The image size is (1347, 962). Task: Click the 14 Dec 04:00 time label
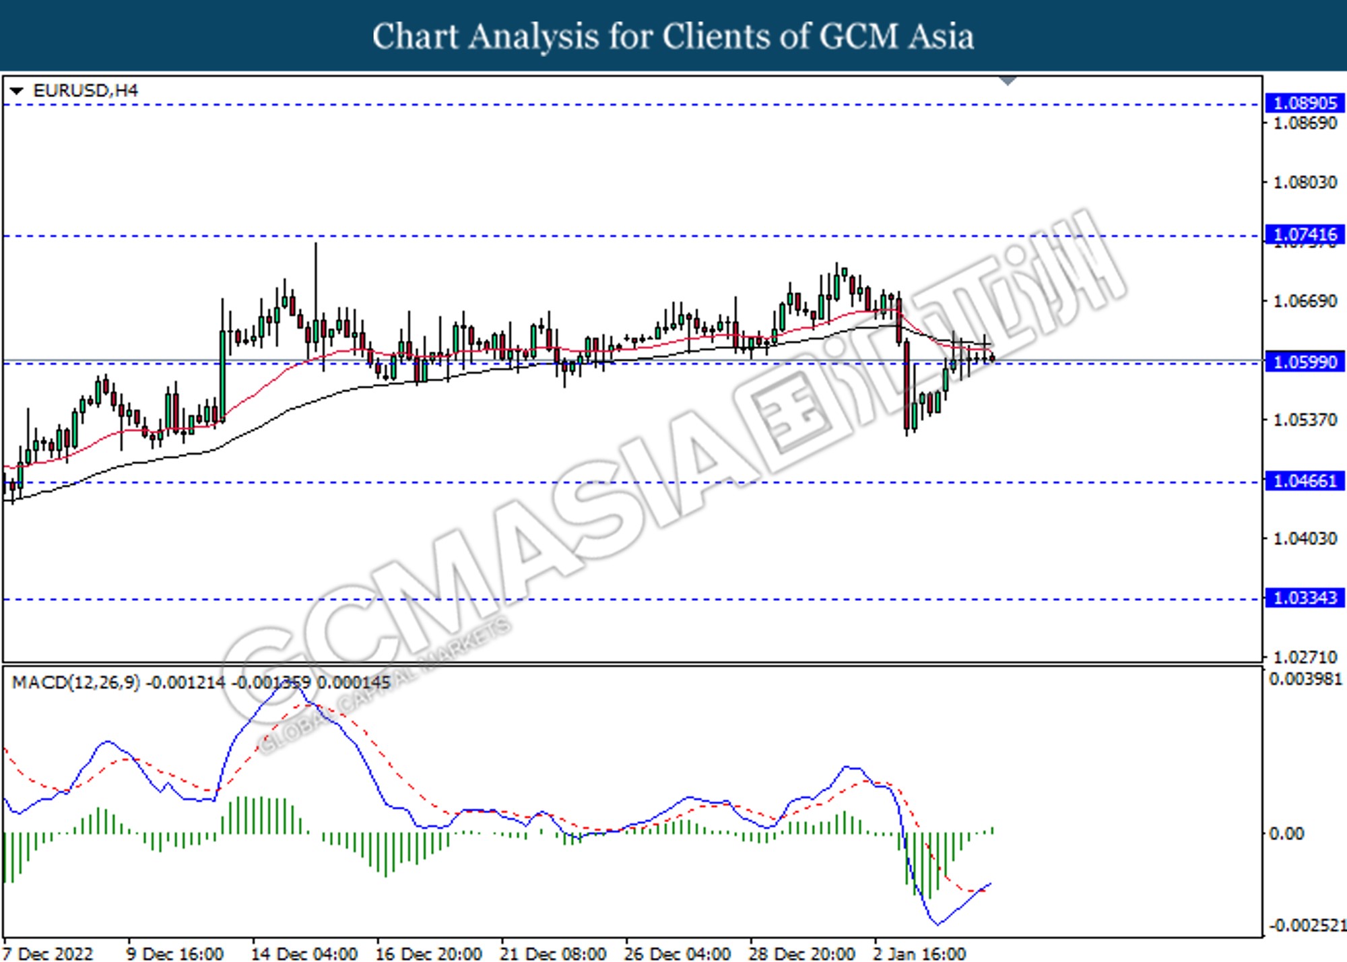tap(304, 953)
